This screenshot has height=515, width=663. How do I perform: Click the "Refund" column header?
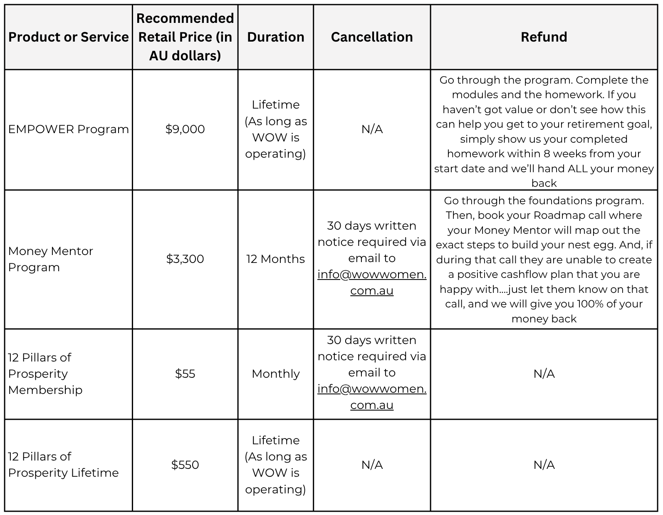[544, 37]
